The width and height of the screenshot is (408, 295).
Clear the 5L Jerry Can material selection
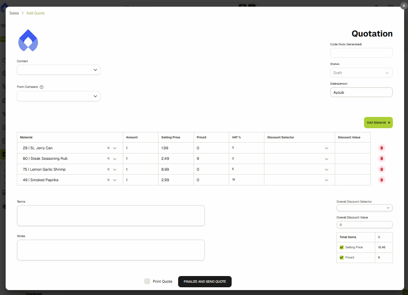(x=108, y=148)
